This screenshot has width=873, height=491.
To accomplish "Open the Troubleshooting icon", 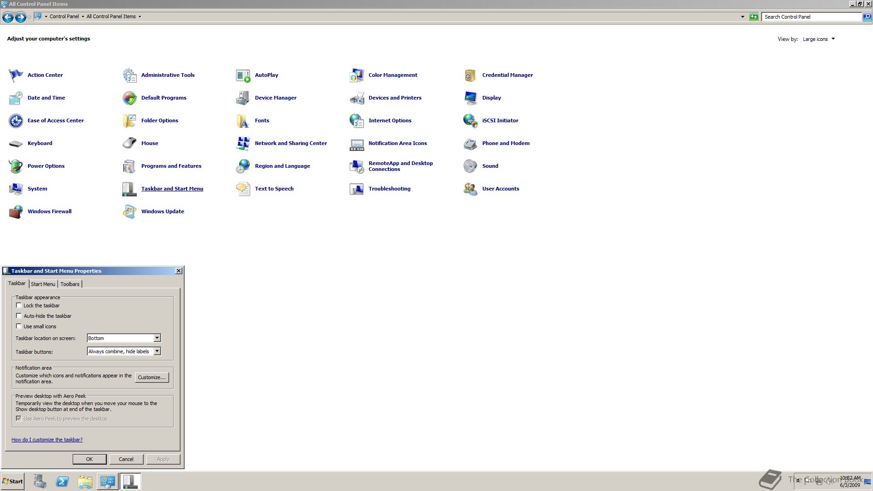I will 357,189.
